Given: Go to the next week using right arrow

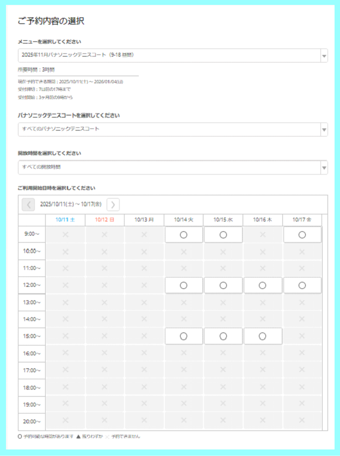Looking at the screenshot, I should (113, 205).
